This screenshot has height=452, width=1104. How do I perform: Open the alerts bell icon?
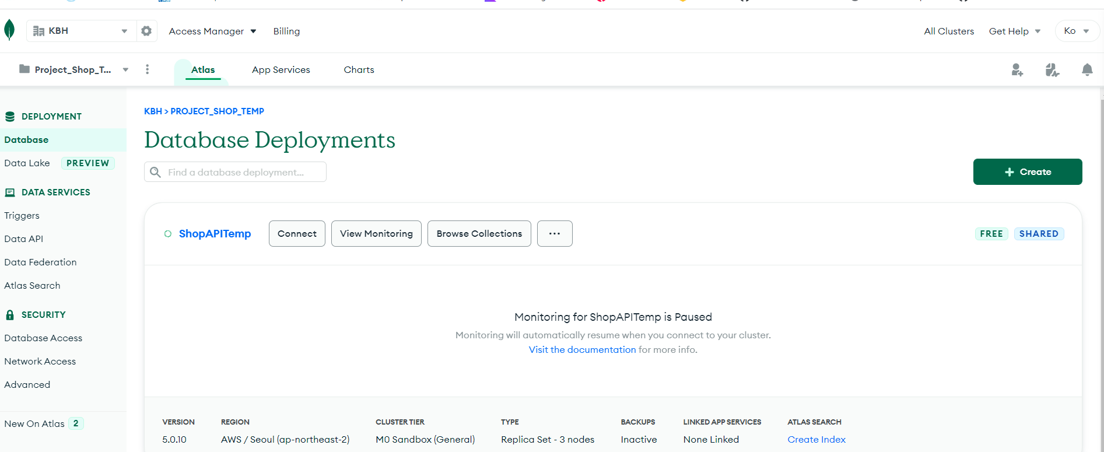(x=1087, y=70)
